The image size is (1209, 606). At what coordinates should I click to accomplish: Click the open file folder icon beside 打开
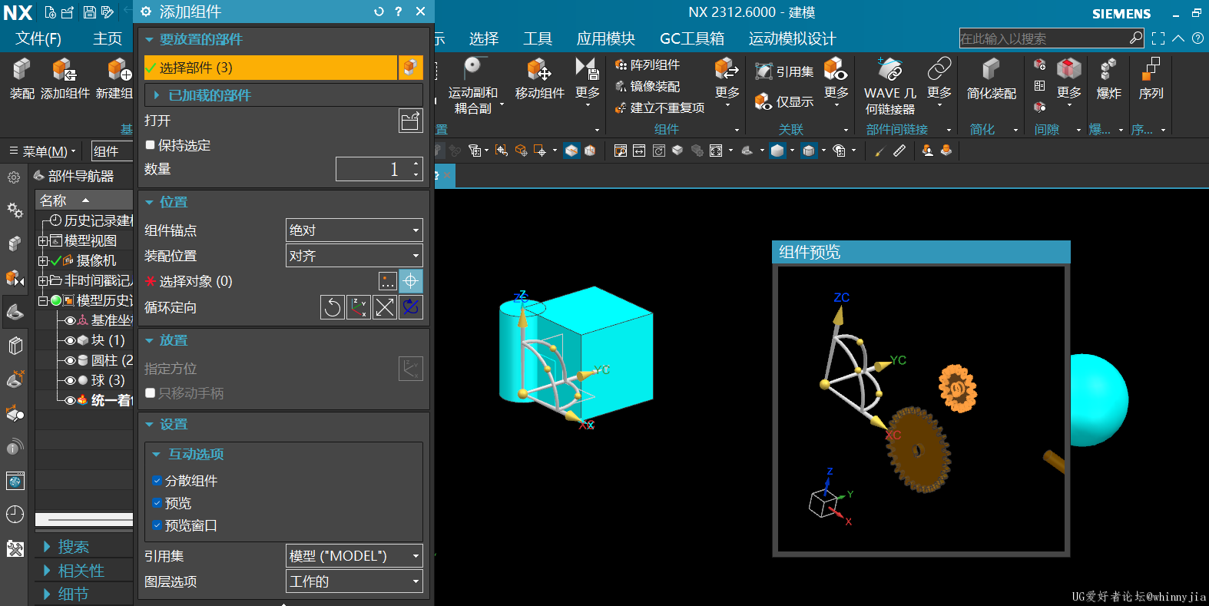pos(411,121)
